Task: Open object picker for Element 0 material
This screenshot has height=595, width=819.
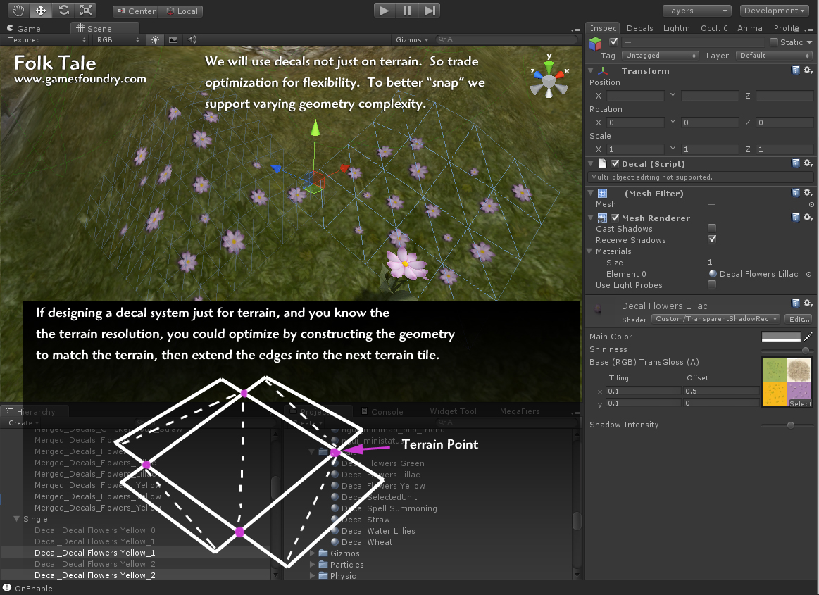Action: coord(808,274)
